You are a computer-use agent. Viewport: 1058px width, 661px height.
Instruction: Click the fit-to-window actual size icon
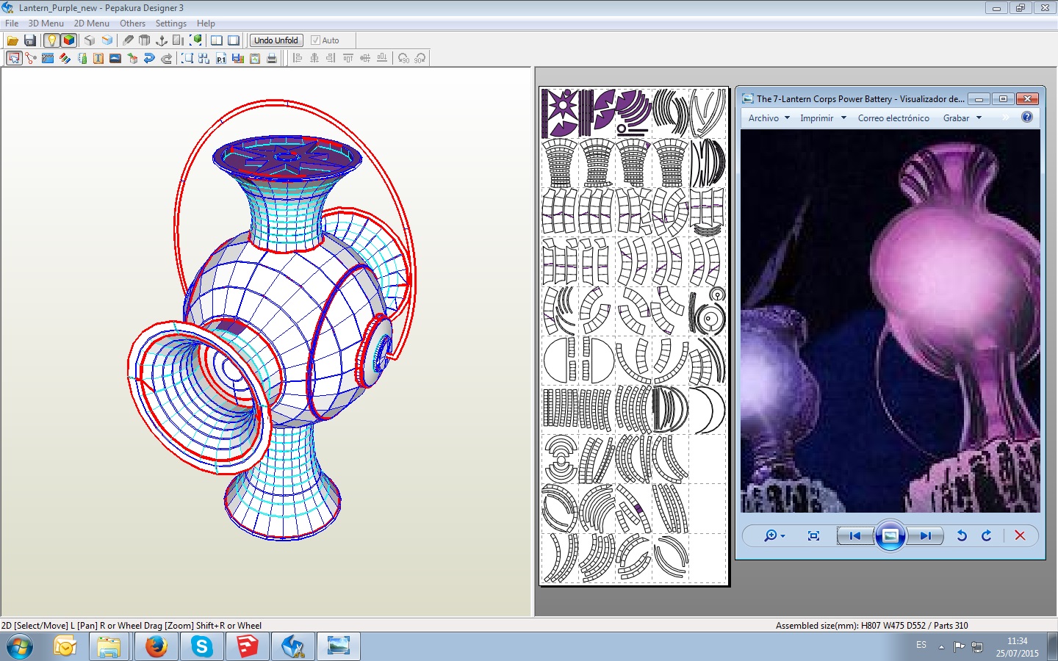813,535
